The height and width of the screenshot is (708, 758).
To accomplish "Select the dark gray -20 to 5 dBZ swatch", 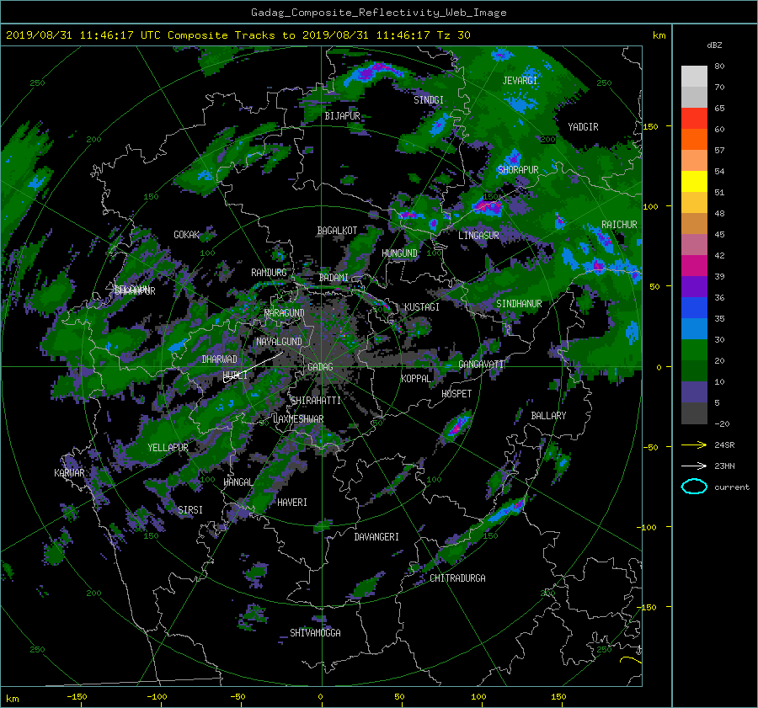I will click(694, 413).
